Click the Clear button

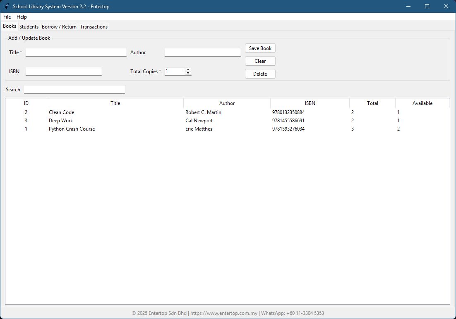tap(260, 61)
